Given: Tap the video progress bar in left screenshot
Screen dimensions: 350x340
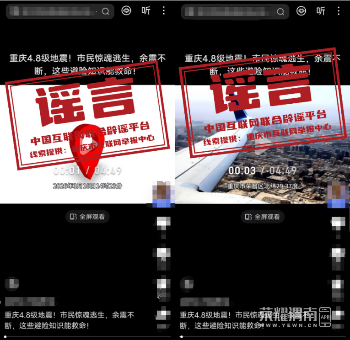Looking at the screenshot, I should (x=87, y=337).
